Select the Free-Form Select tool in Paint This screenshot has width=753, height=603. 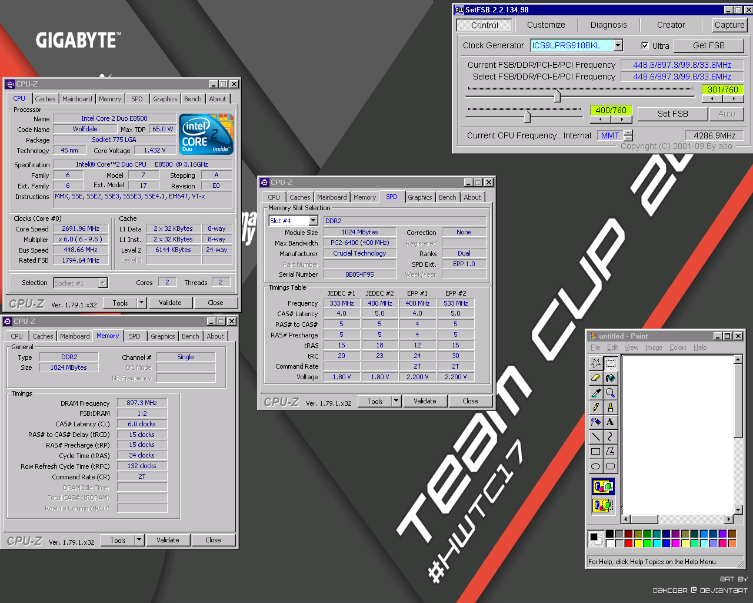(x=595, y=363)
